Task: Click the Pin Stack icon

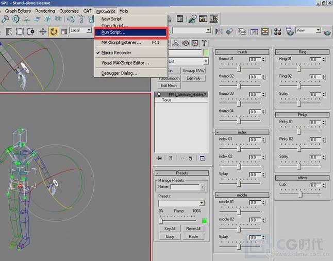Action: coord(159,158)
